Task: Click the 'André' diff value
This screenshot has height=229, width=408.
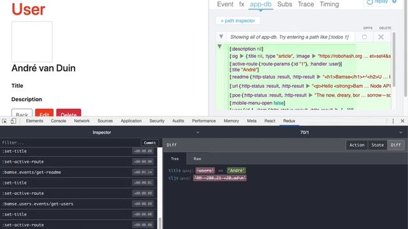Action: point(237,170)
